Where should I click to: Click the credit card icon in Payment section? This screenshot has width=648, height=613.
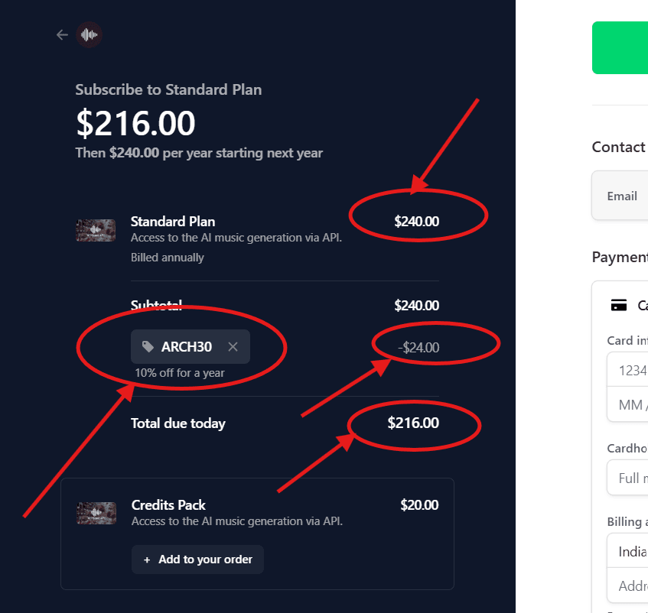point(620,304)
